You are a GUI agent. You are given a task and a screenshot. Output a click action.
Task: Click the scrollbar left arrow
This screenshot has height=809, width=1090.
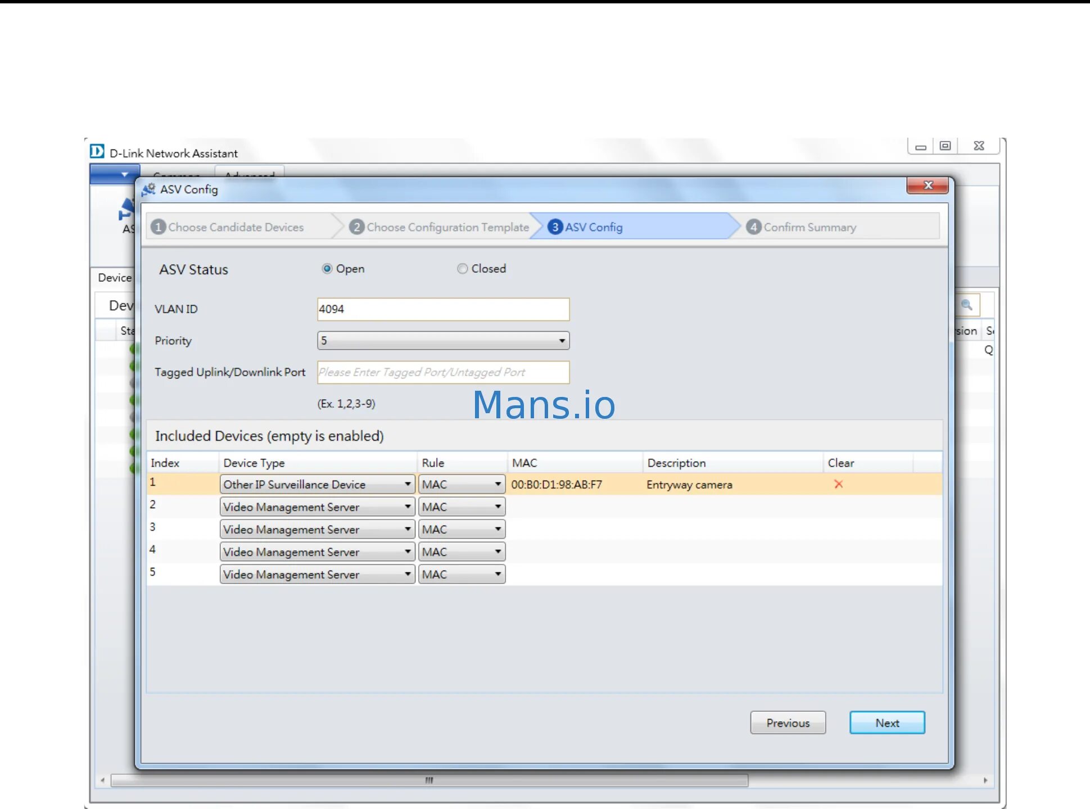tap(102, 780)
